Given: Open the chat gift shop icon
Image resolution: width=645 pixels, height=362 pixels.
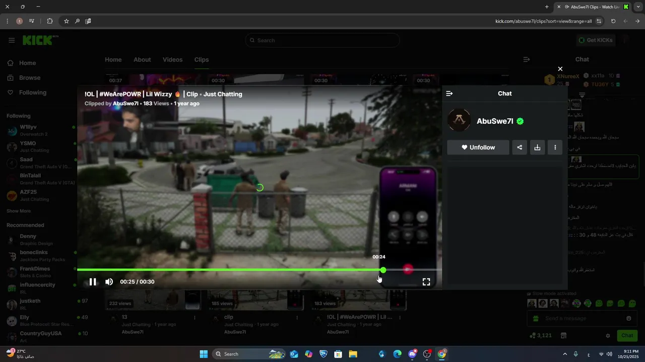Looking at the screenshot, I should [563, 335].
